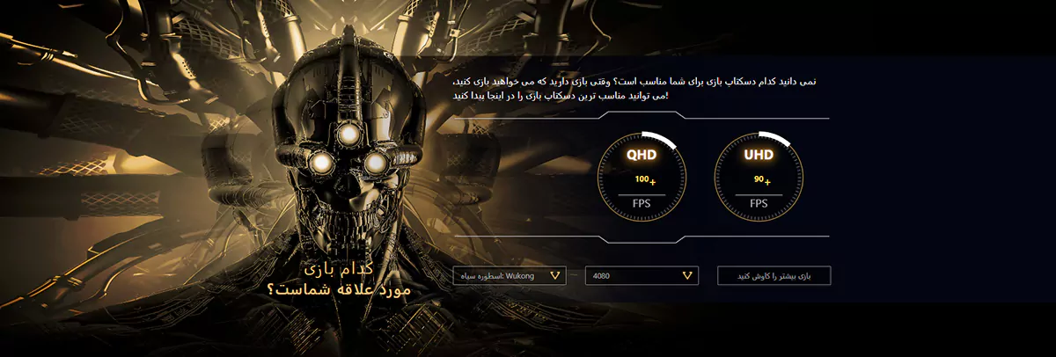The width and height of the screenshot is (1056, 357).
Task: Click the white progress arc on UHD dial
Action: click(775, 137)
